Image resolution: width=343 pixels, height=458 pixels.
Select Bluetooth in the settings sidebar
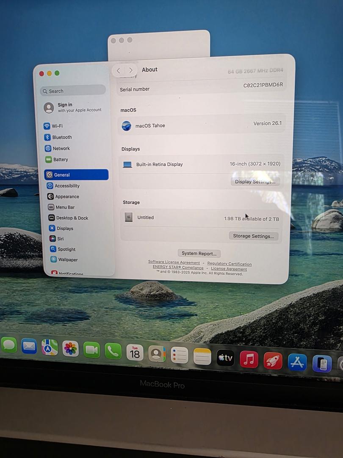click(61, 137)
